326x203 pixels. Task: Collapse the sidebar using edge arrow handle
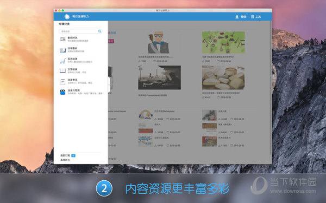coord(109,84)
